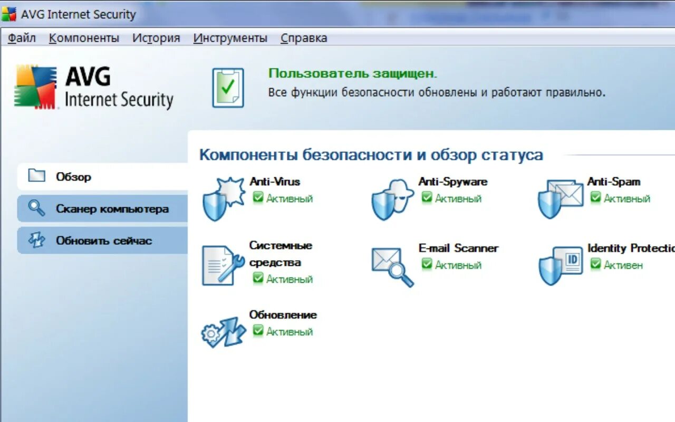The width and height of the screenshot is (675, 422).
Task: Open the Инструменты menu
Action: pyautogui.click(x=230, y=38)
